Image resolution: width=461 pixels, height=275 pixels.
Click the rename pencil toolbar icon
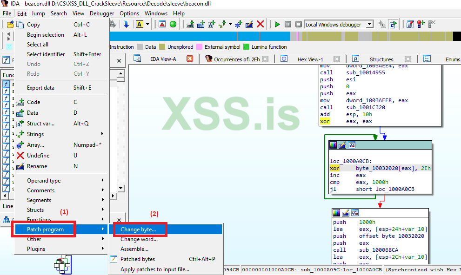(249, 24)
